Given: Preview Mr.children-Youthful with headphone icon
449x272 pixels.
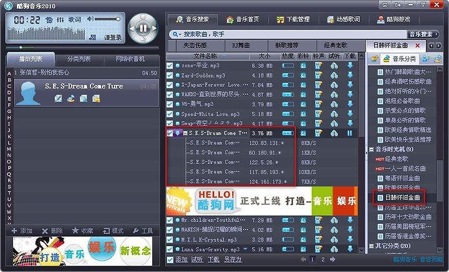Looking at the screenshot, I should tap(334, 220).
